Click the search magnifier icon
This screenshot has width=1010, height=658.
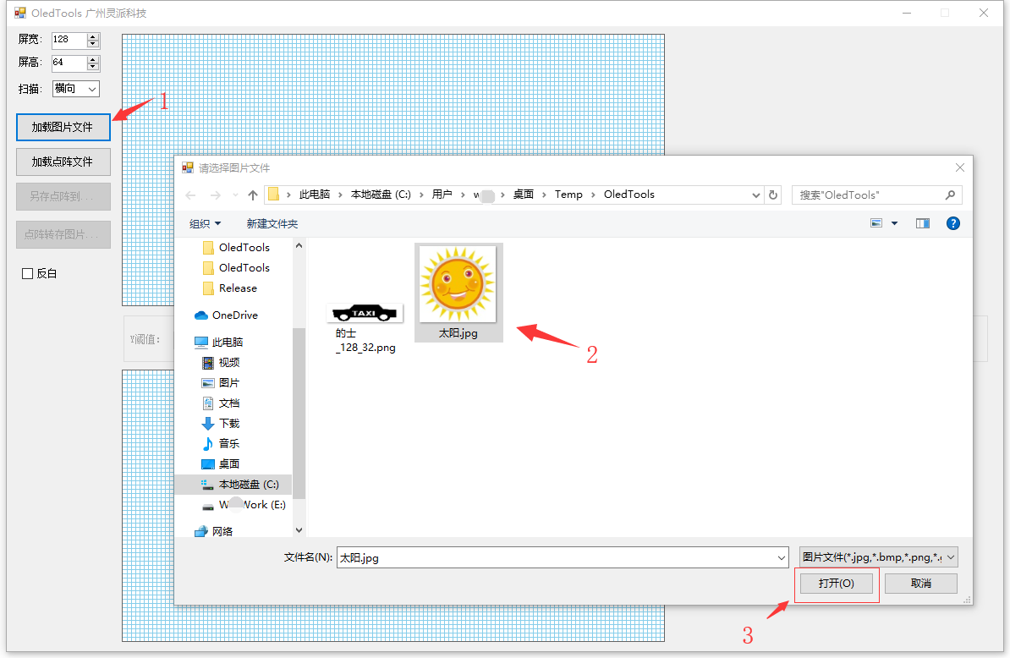[950, 195]
